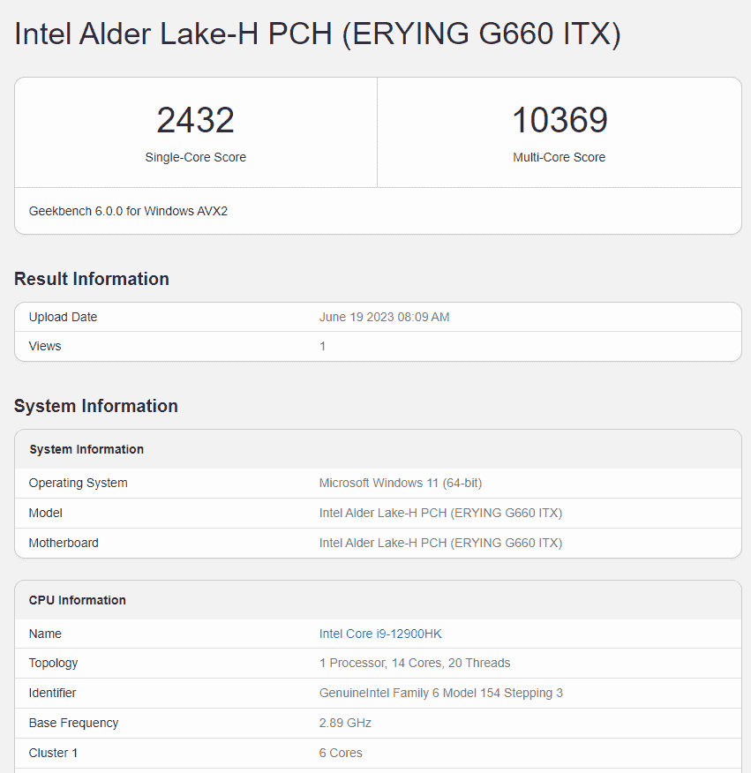
Task: Select the Multi-Core Score label
Action: click(x=559, y=157)
